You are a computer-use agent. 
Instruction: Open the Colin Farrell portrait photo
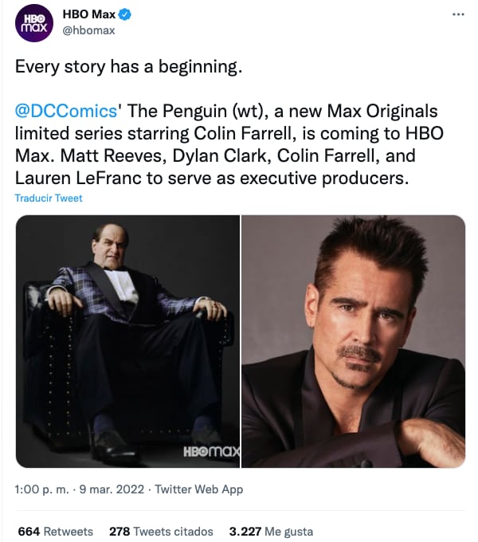click(x=353, y=341)
